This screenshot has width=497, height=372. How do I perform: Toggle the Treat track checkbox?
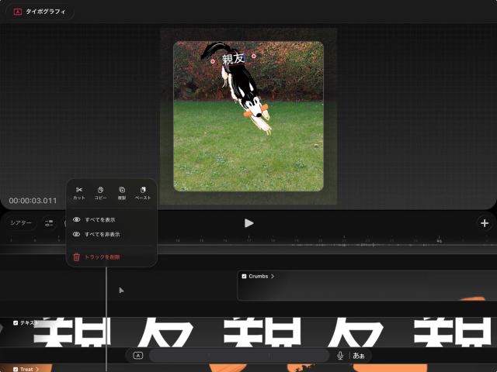click(16, 369)
